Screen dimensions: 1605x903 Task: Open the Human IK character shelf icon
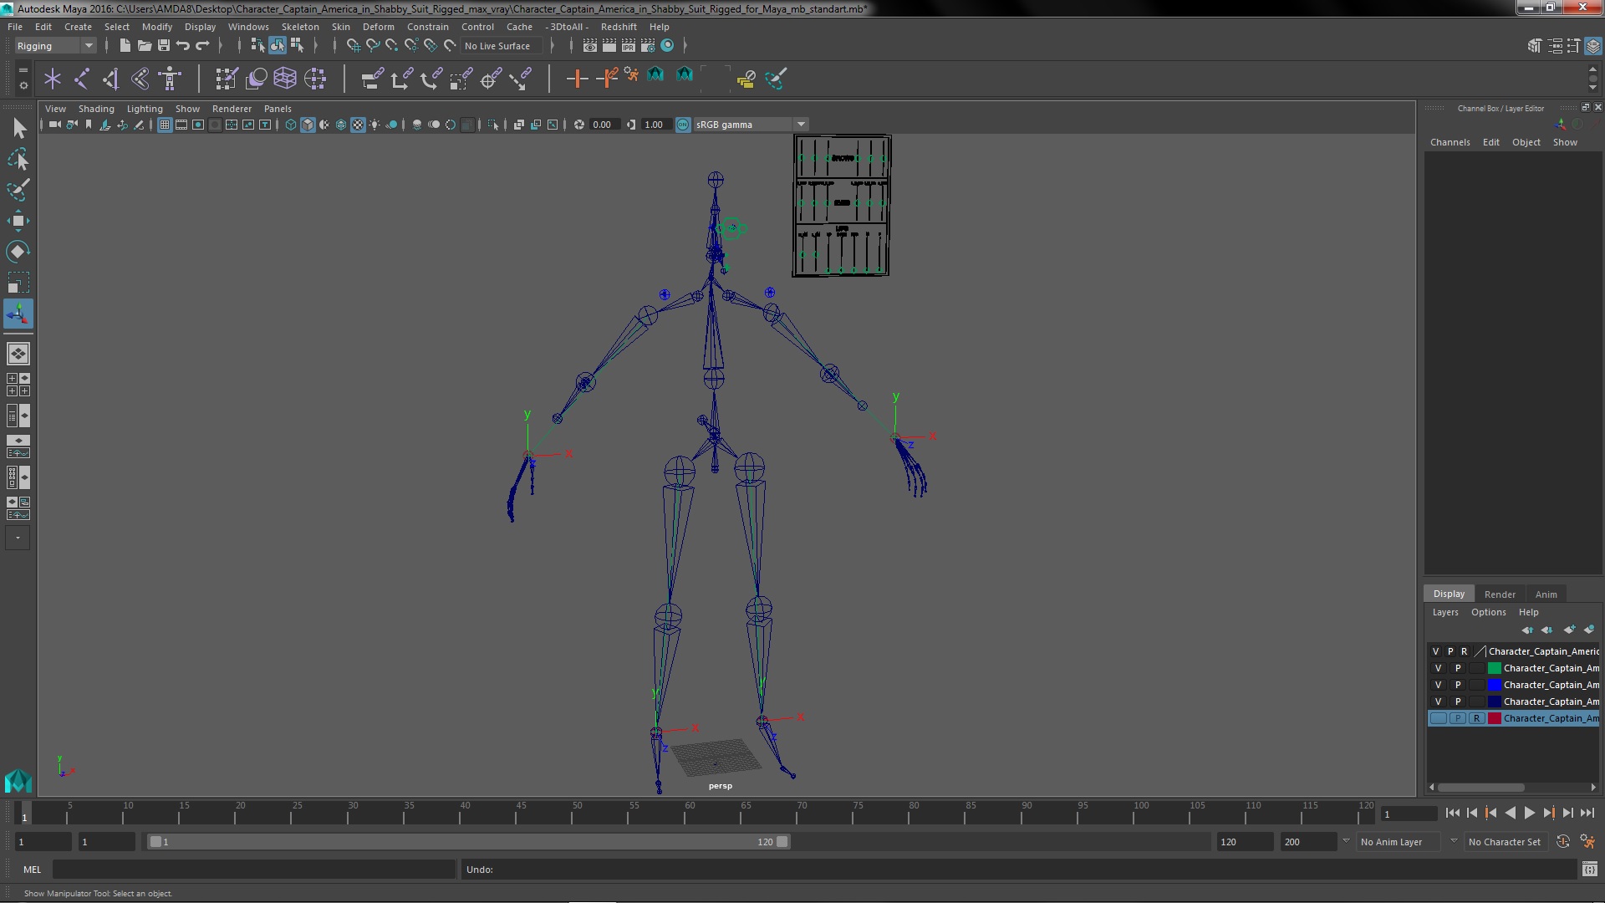pos(170,79)
